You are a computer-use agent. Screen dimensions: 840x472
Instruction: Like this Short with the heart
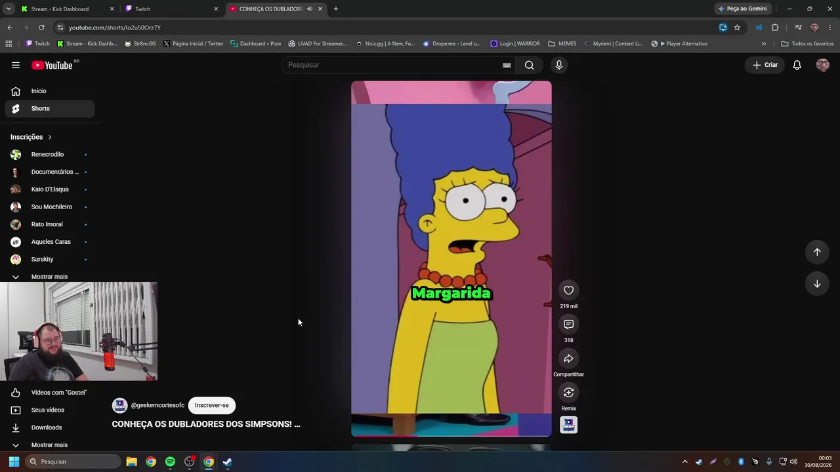(568, 290)
